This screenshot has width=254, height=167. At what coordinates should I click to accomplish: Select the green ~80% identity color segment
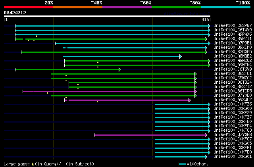pyautogui.click(x=176, y=7)
